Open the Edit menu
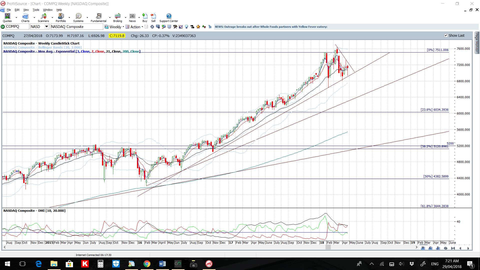The width and height of the screenshot is (480, 270). pos(17,10)
